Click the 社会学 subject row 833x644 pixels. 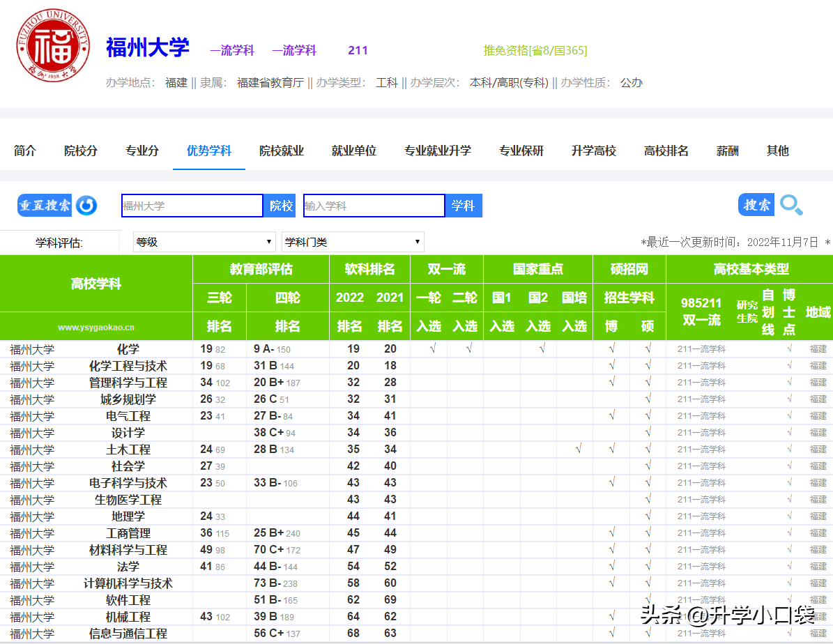pyautogui.click(x=417, y=466)
